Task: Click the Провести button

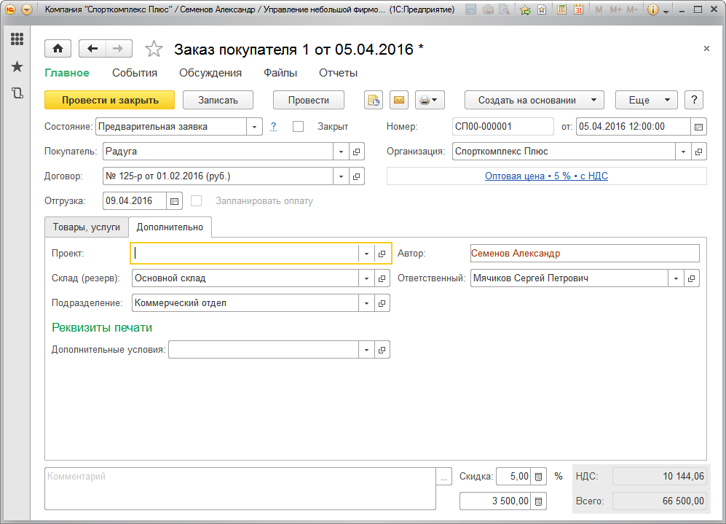Action: tap(308, 100)
